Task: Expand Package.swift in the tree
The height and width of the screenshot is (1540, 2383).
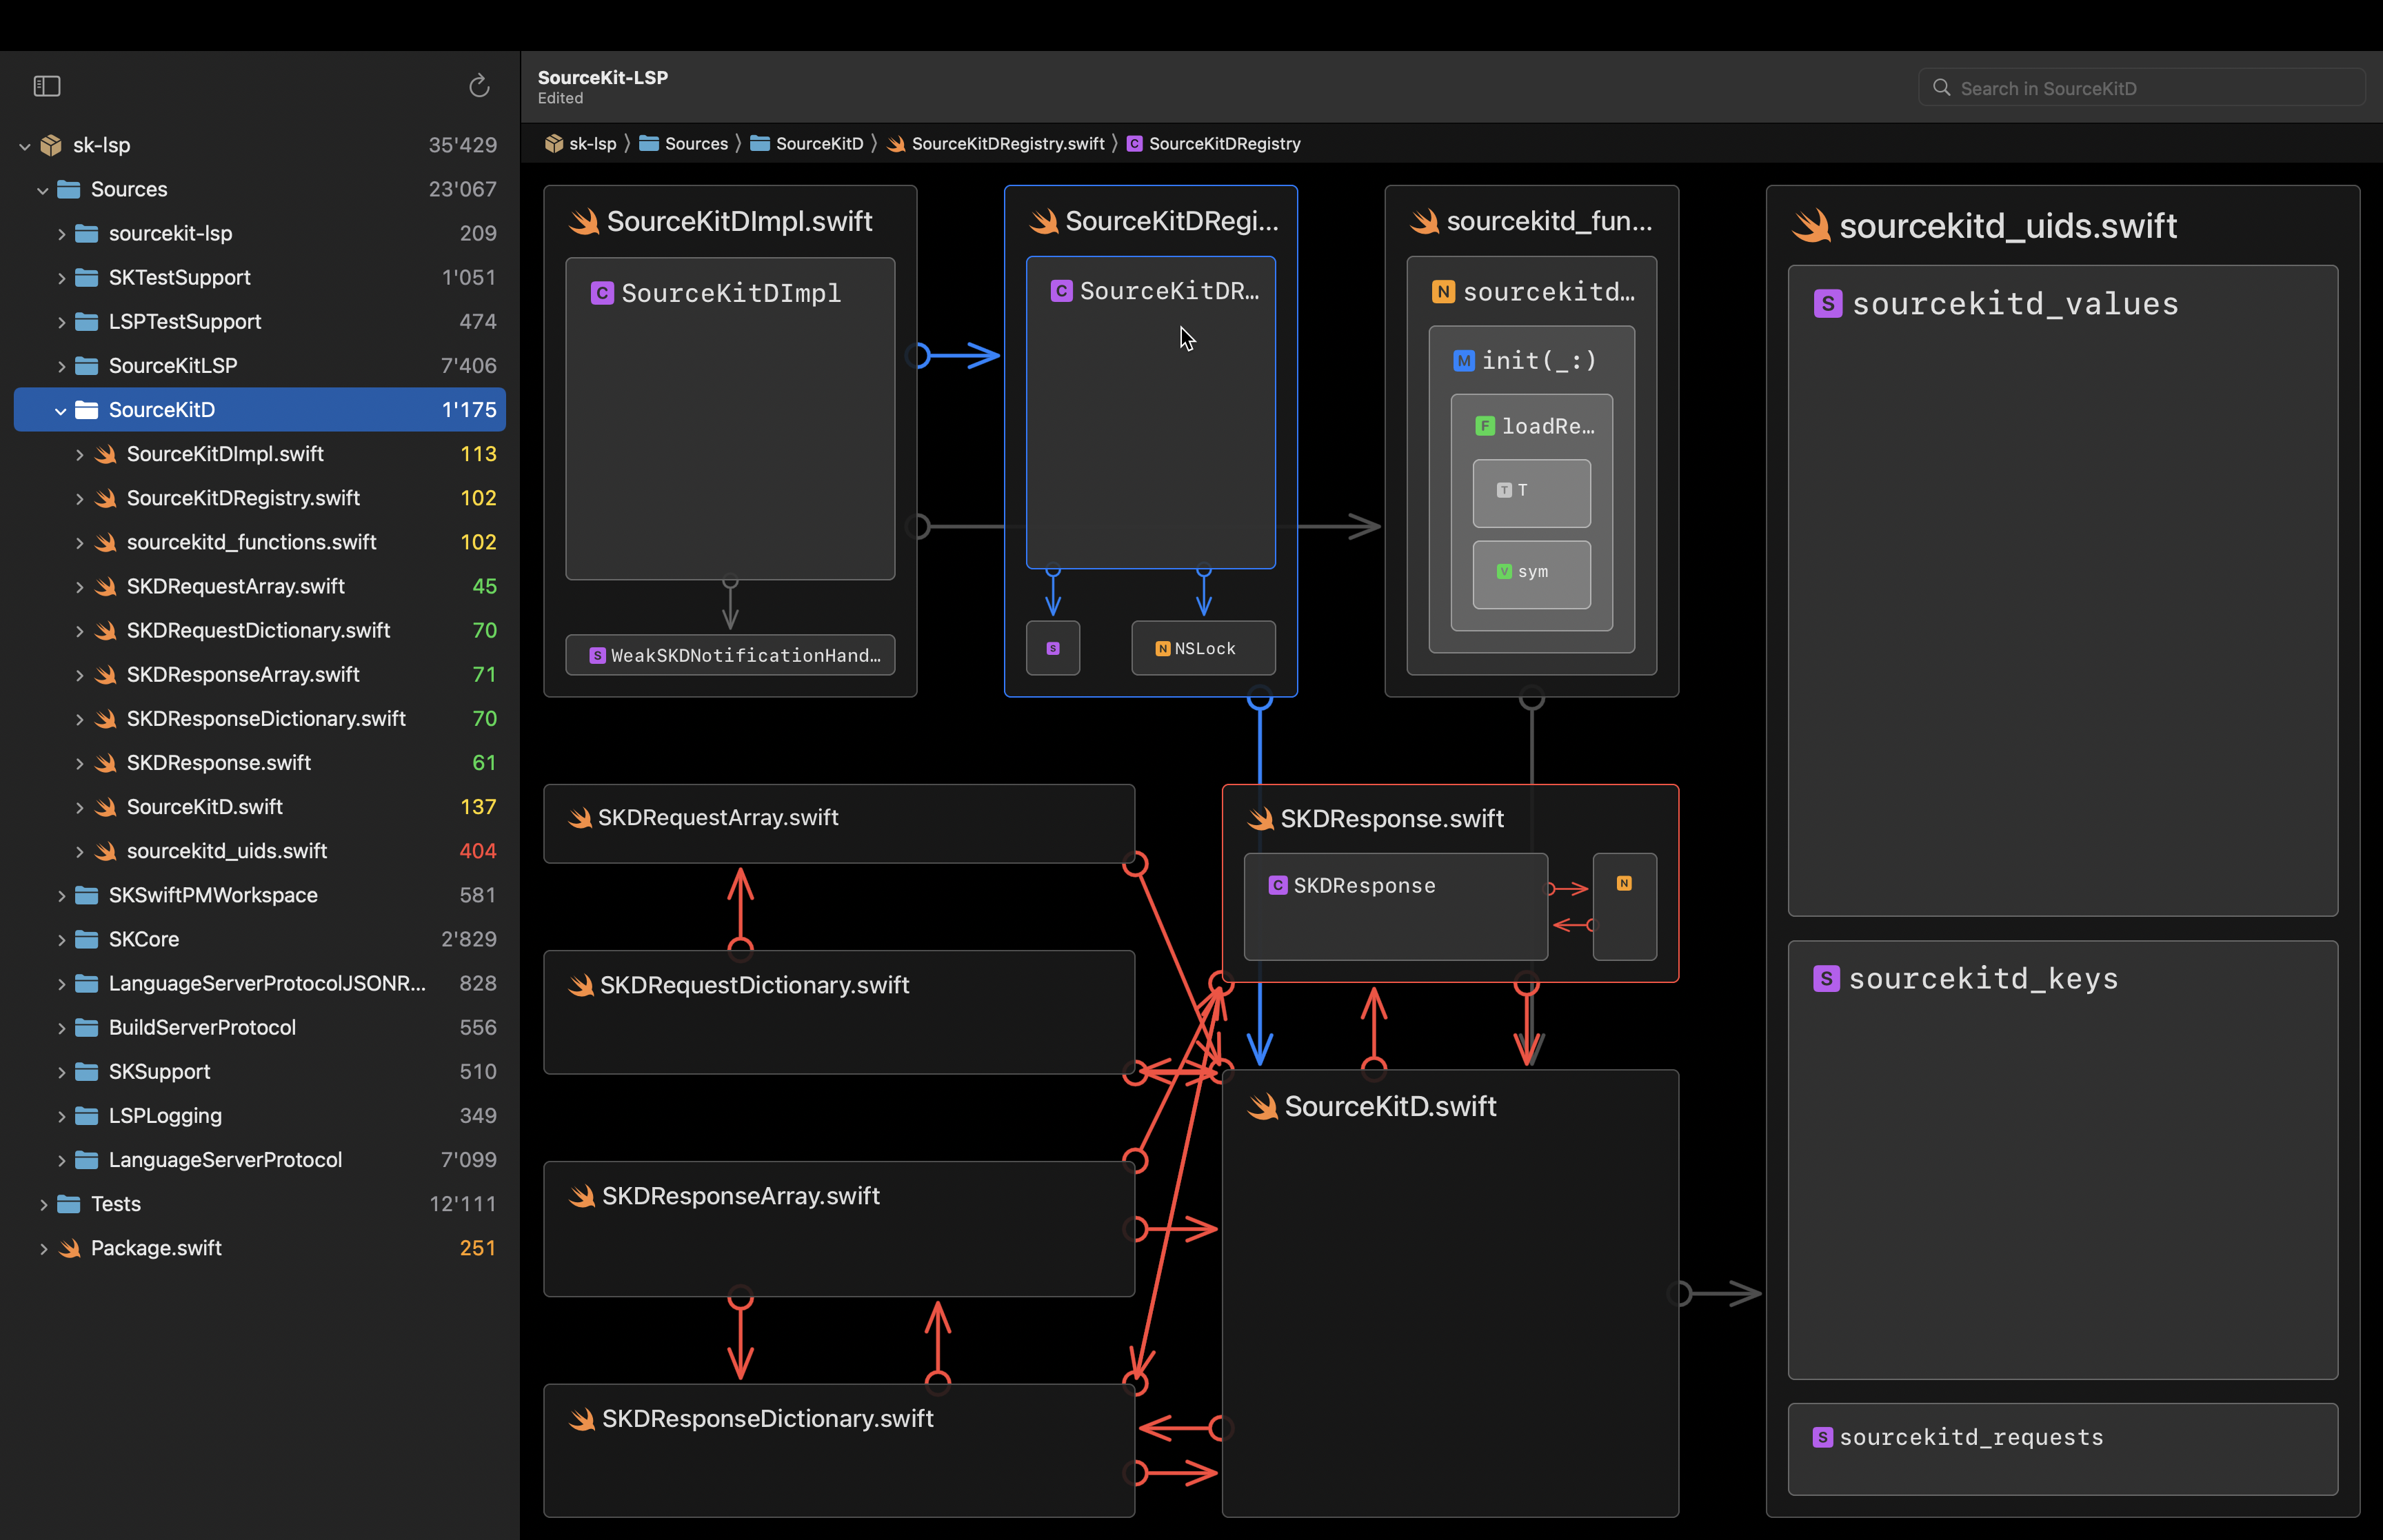Action: 43,1248
